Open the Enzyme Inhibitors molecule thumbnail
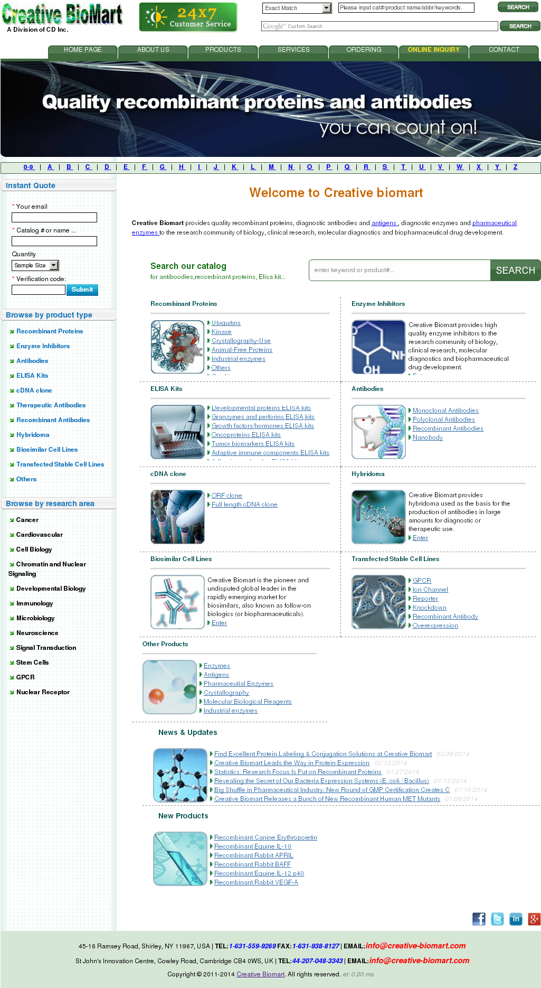 click(378, 347)
